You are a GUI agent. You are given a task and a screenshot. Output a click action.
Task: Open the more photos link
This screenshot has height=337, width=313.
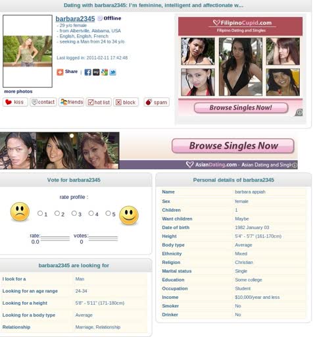click(18, 91)
